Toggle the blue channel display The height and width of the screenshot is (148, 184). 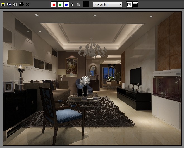pos(66,5)
